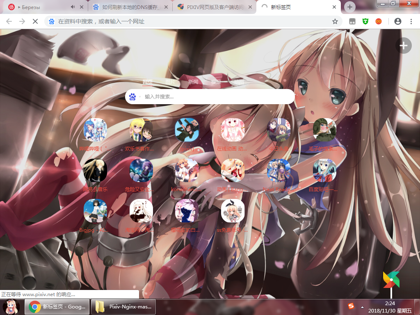This screenshot has height=315, width=420.
Task: Bookmark this page with the star icon
Action: click(335, 21)
